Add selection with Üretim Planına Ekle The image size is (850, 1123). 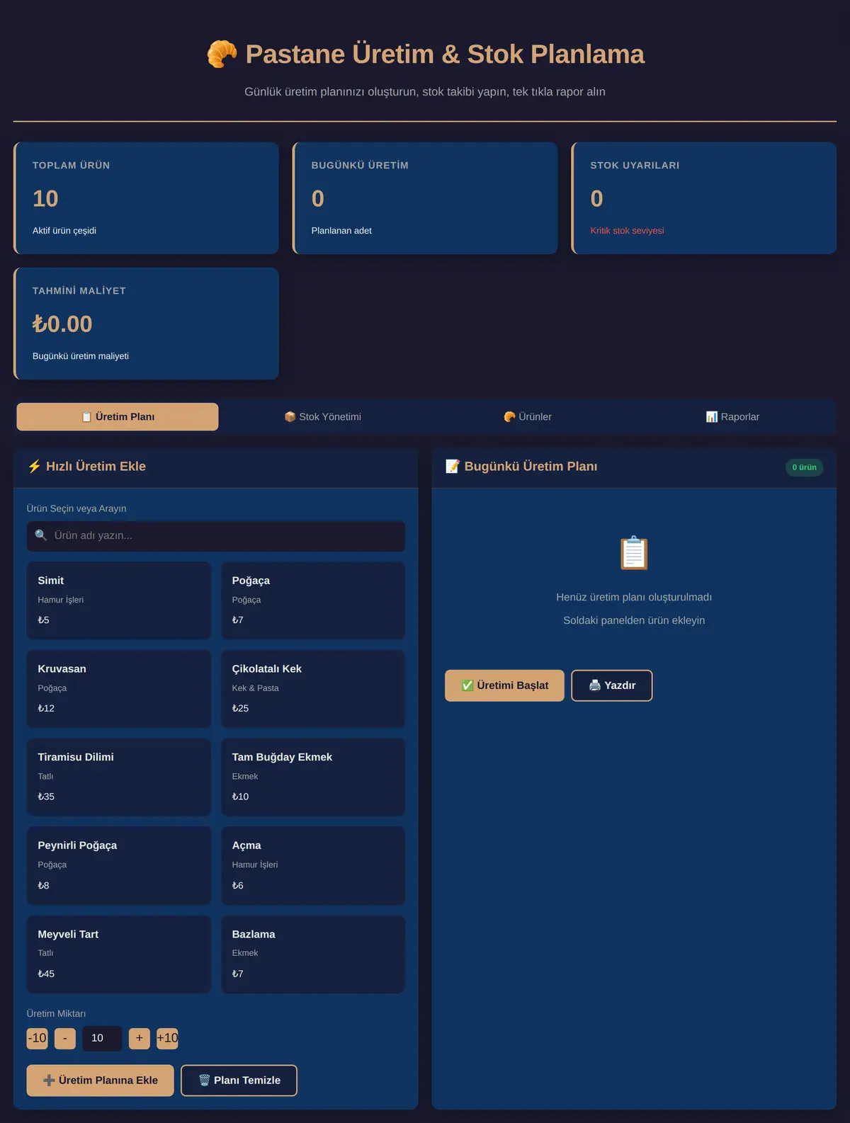click(100, 1081)
